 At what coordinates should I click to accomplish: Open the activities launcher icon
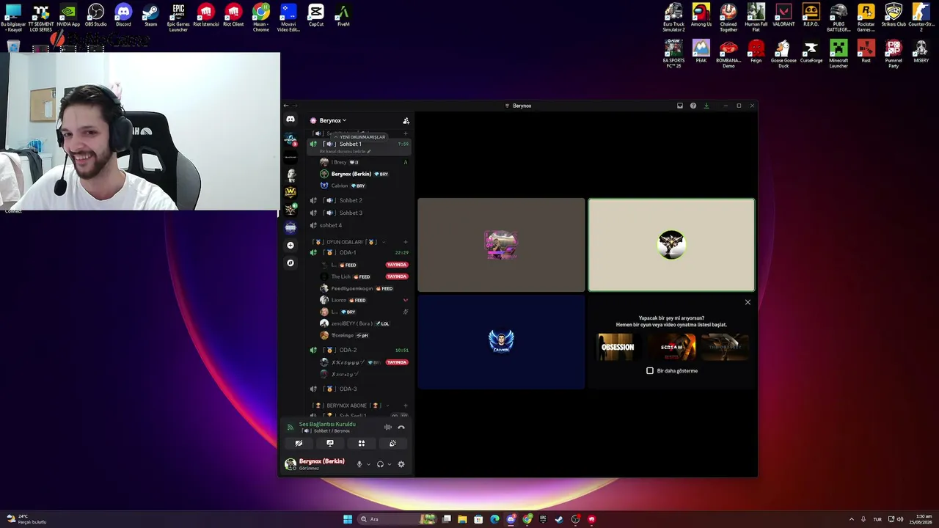[362, 443]
